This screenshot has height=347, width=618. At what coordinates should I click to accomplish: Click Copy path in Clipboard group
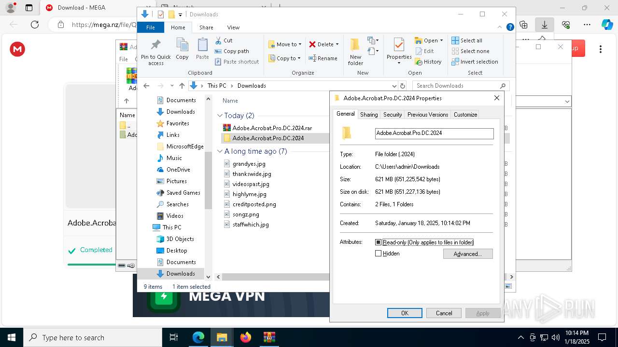(x=232, y=51)
